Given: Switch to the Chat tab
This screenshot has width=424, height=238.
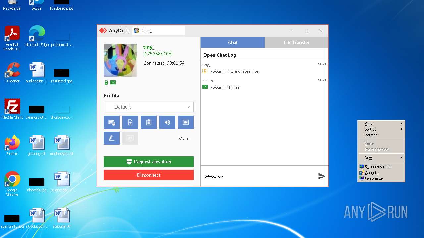Looking at the screenshot, I should pyautogui.click(x=233, y=42).
